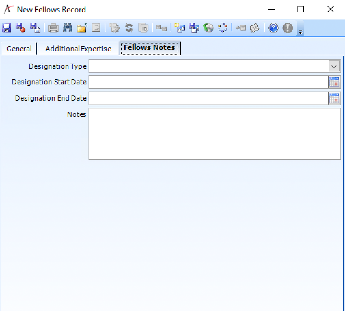Click the Save and Close icon
Viewport: 345px width, 311px height.
(21, 28)
